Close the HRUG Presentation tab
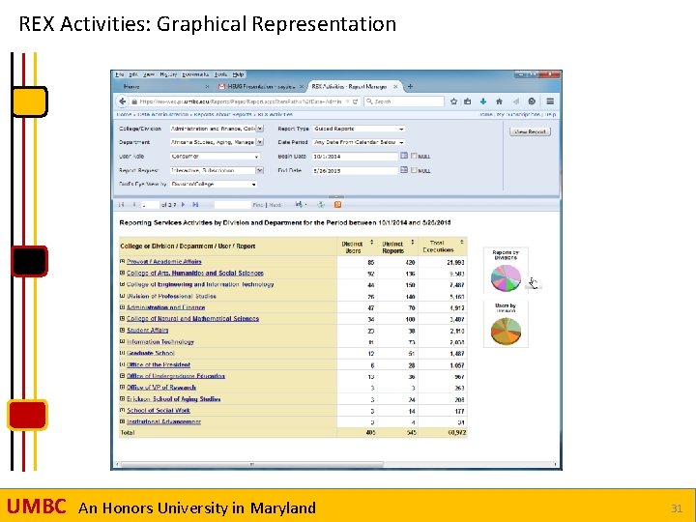696x522 pixels. point(302,87)
